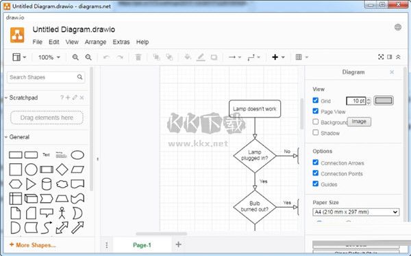This screenshot has width=411, height=256.
Task: Select the diamond shape in General
Action: 62,169
